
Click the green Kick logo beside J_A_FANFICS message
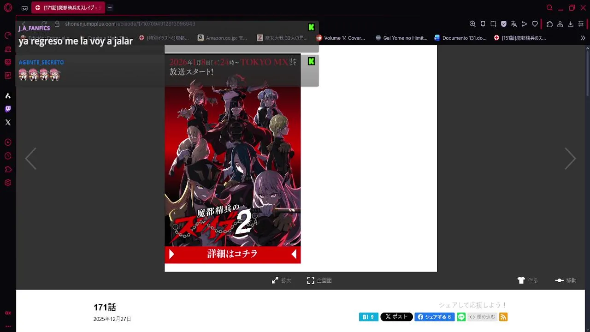[x=311, y=27]
